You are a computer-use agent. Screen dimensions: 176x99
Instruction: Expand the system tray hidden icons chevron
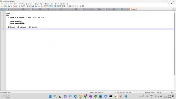coord(140,96)
